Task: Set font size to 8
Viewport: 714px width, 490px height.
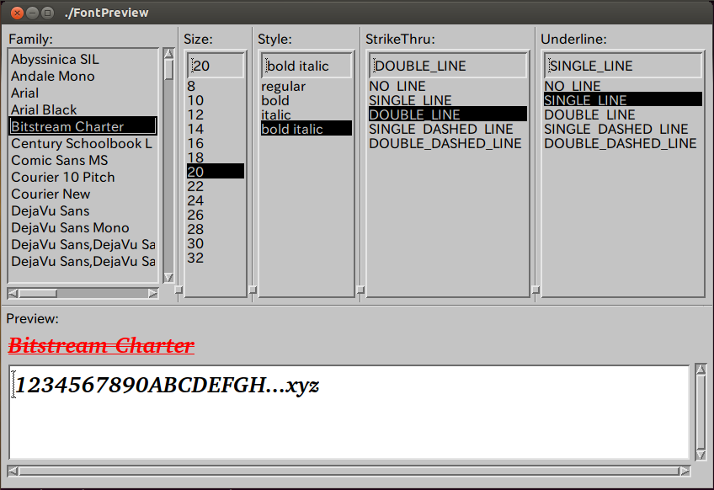Action: point(216,86)
